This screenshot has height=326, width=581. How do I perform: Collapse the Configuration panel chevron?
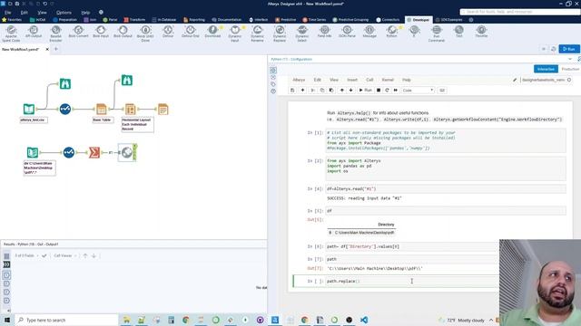pos(570,59)
